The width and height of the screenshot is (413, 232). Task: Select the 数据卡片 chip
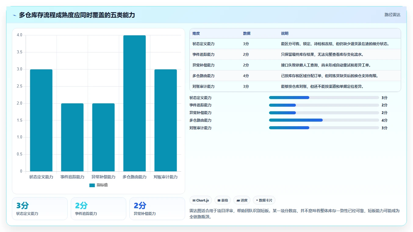(264, 200)
